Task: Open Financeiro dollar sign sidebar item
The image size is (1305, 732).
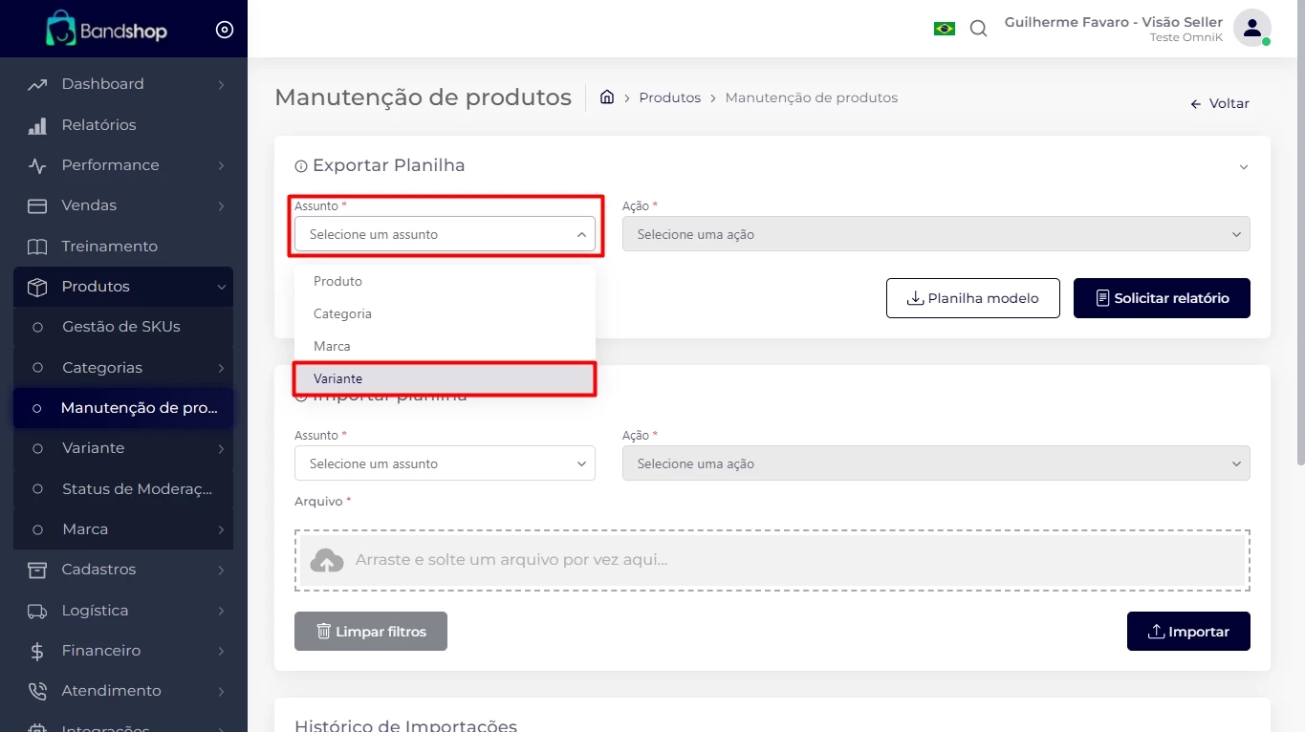Action: point(100,651)
